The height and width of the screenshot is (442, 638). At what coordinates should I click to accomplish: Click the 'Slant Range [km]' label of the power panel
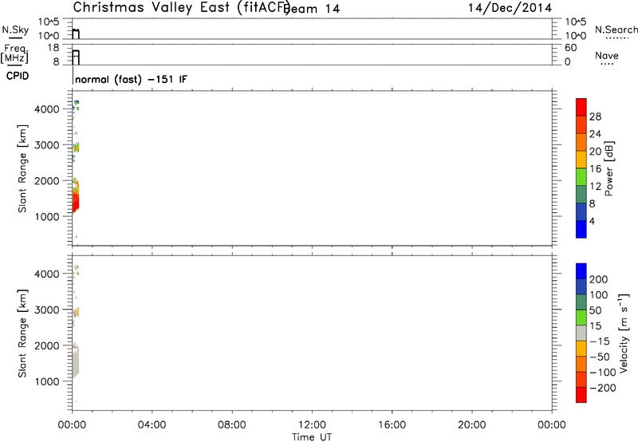coord(22,168)
